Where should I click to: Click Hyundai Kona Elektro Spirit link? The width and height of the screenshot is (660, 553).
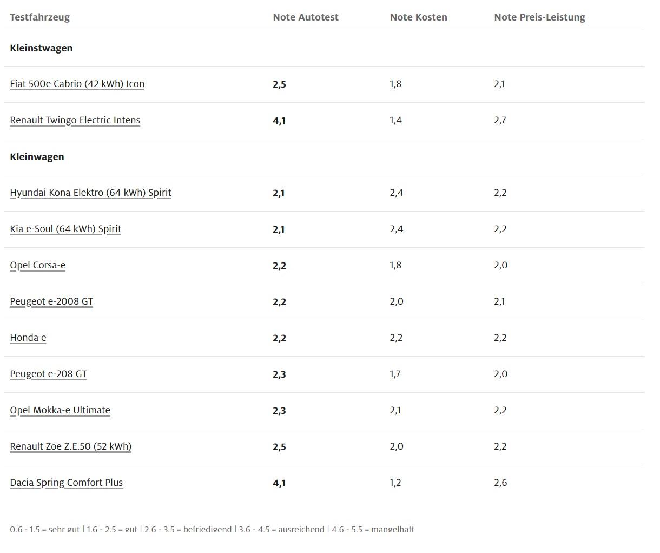[90, 193]
